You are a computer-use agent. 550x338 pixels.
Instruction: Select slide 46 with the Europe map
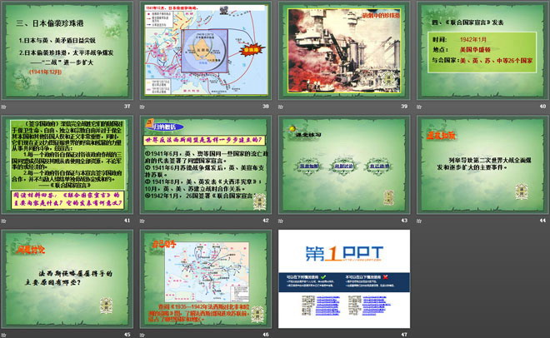(206, 279)
